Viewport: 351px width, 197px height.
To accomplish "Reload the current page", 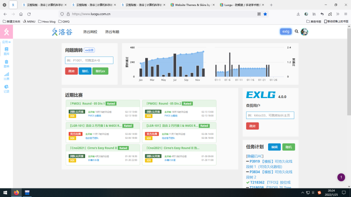I will tap(29, 14).
